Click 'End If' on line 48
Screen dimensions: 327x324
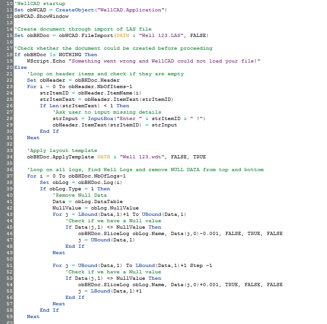(x=75, y=246)
